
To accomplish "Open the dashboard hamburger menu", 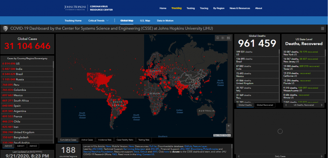I will click(x=323, y=28).
